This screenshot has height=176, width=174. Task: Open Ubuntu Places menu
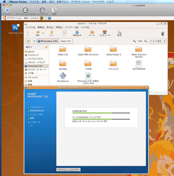[x=26, y=18]
